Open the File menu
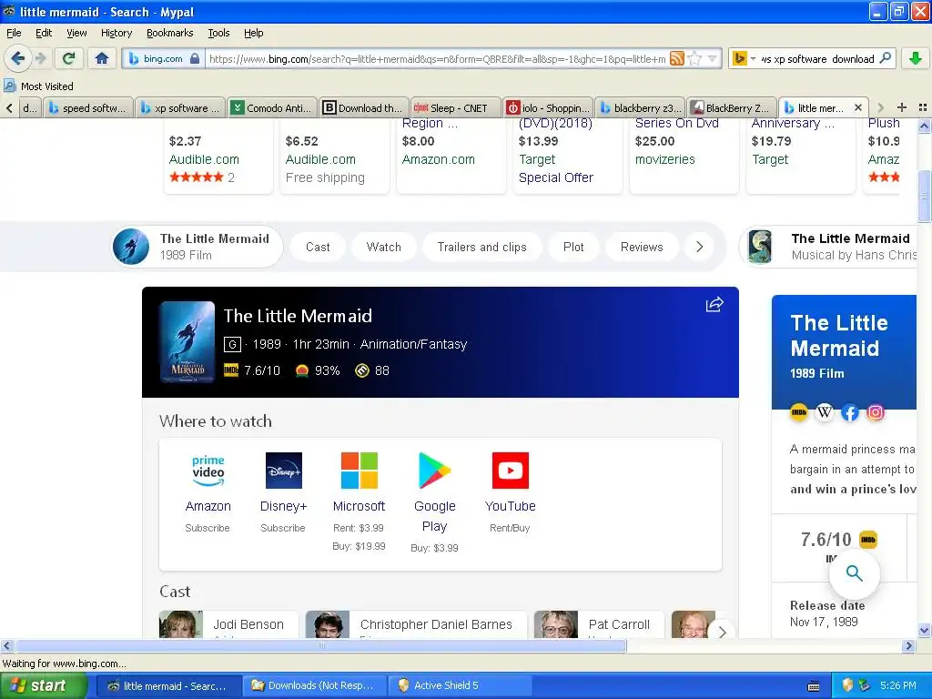Viewport: 932px width, 699px height. [x=14, y=33]
